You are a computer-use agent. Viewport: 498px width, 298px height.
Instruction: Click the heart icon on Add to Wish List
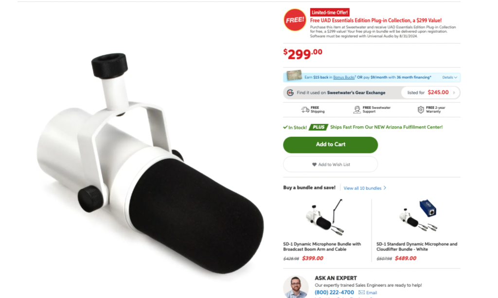[315, 165]
